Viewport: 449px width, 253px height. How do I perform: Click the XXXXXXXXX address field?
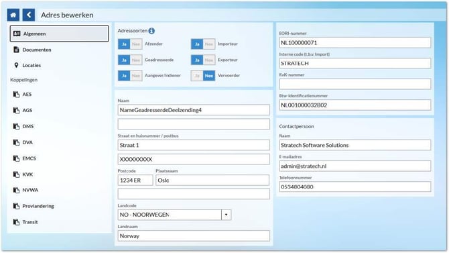tap(194, 159)
